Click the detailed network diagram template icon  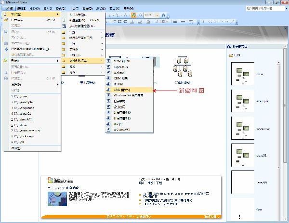[x=183, y=67]
